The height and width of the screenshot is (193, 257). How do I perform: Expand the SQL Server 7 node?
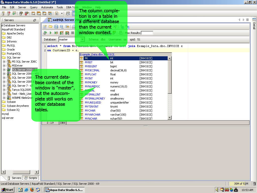point(4,86)
